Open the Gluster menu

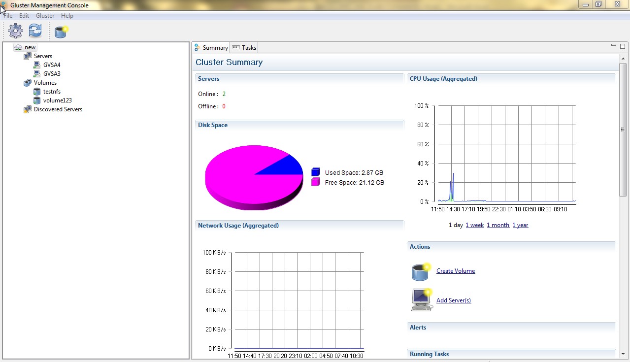(x=45, y=16)
